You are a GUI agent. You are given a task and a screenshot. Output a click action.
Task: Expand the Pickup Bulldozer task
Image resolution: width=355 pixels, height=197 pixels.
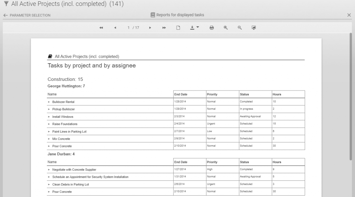(49, 109)
